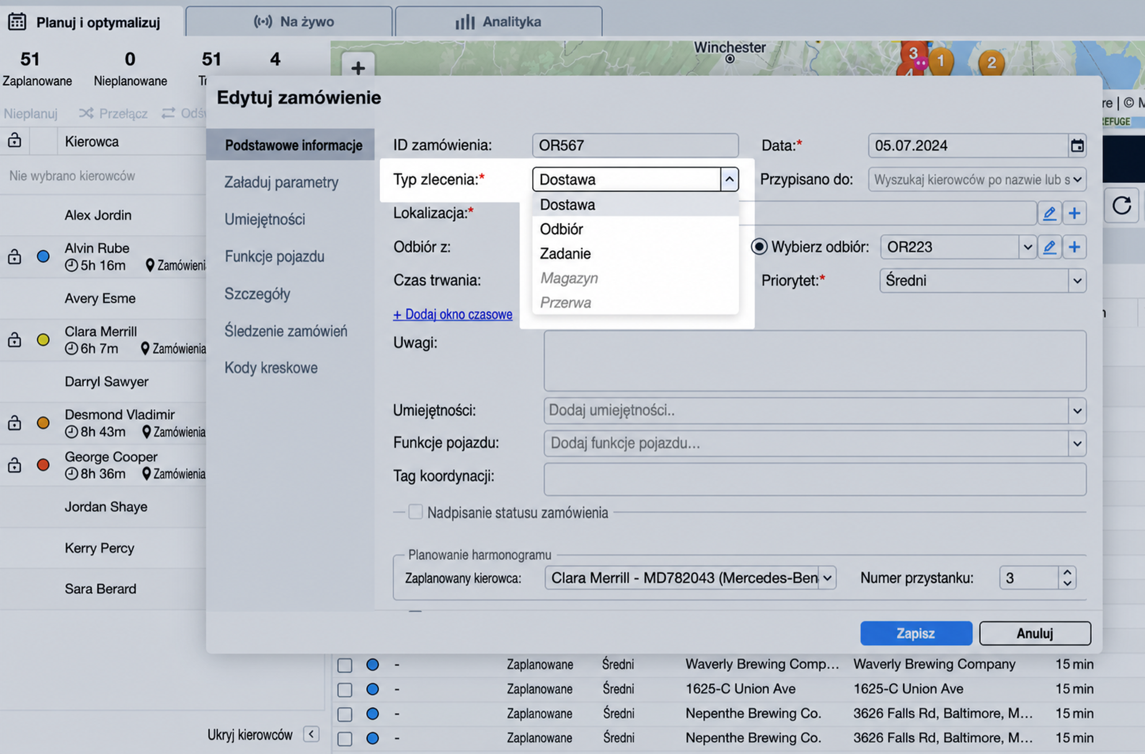Zoom in the map with plus button
Viewport: 1145px width, 754px height.
[358, 67]
